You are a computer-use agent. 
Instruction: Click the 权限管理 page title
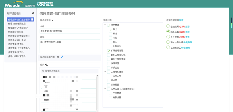tap(45, 4)
